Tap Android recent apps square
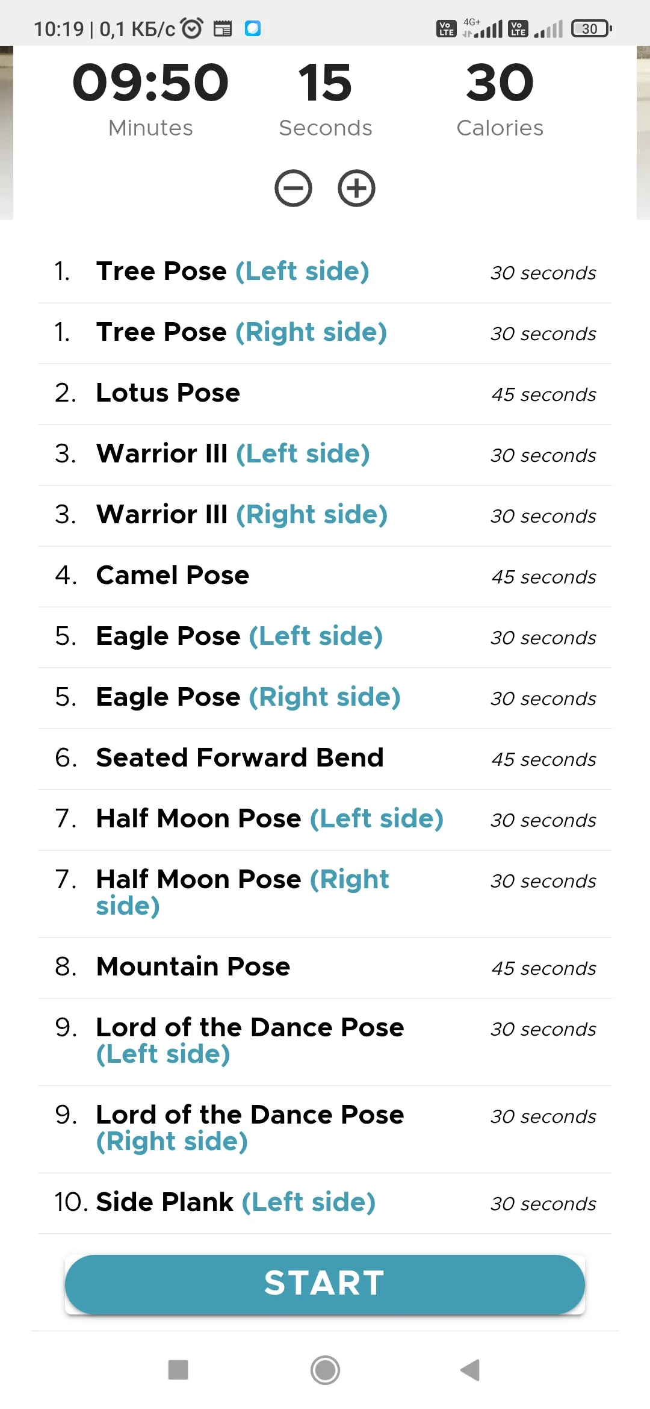Viewport: 650px width, 1409px height. (x=178, y=1370)
